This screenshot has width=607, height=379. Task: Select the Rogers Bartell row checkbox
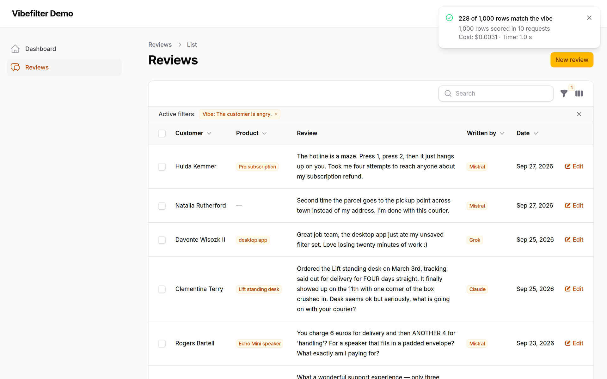pos(162,343)
